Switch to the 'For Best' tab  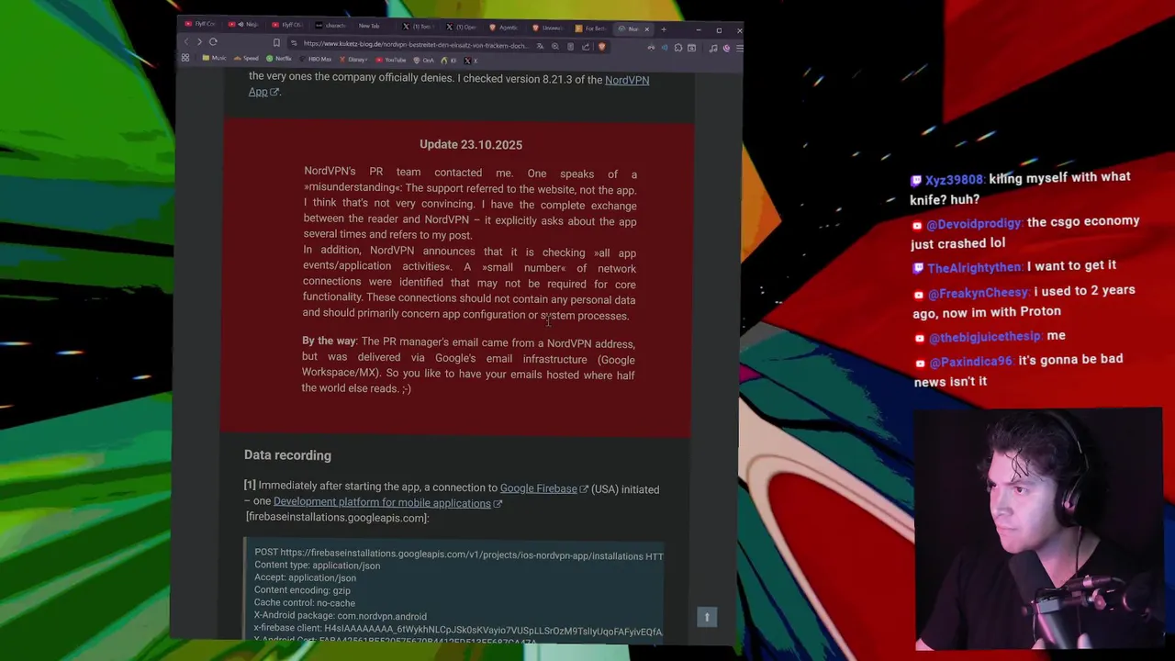pyautogui.click(x=594, y=28)
